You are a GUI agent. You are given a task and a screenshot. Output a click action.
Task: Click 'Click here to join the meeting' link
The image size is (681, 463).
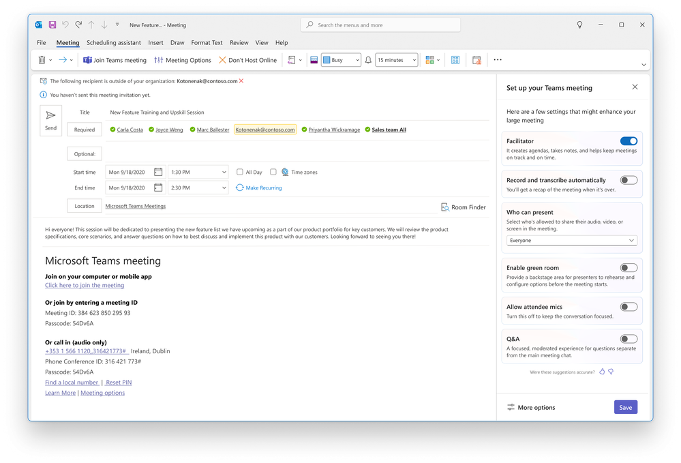85,285
